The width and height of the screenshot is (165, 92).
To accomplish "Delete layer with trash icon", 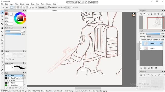I will coord(156,68).
